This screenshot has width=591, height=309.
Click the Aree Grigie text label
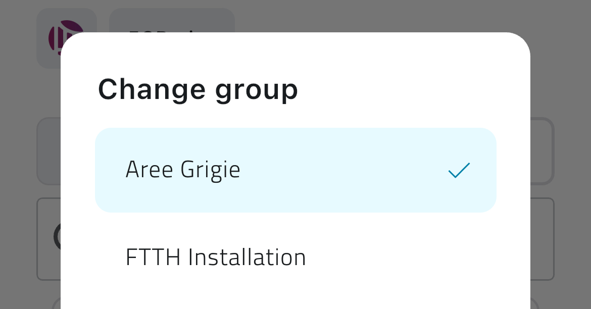tap(183, 170)
